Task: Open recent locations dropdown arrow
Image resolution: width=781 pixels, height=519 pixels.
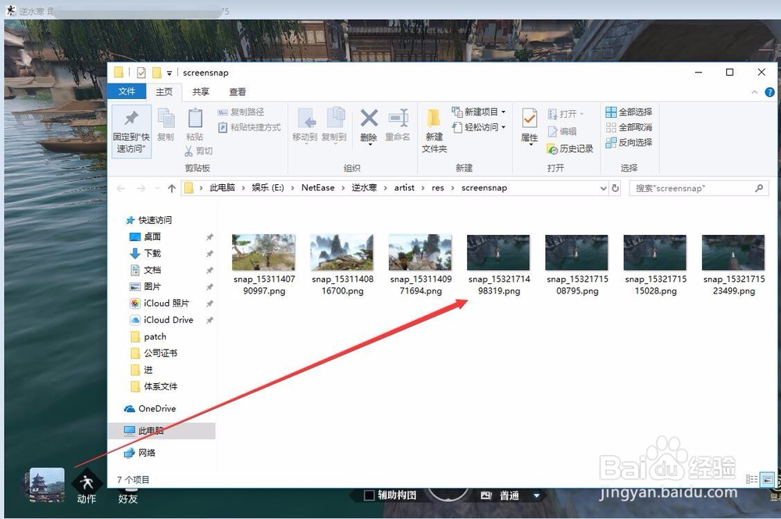Action: [x=158, y=188]
